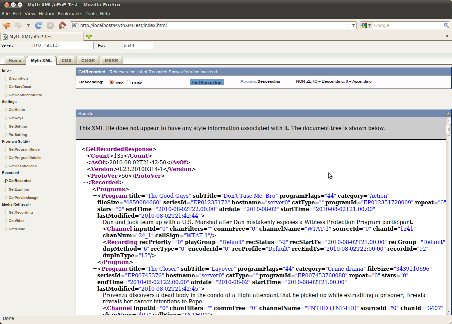
Task: Select the Myth XML tab
Action: click(41, 60)
